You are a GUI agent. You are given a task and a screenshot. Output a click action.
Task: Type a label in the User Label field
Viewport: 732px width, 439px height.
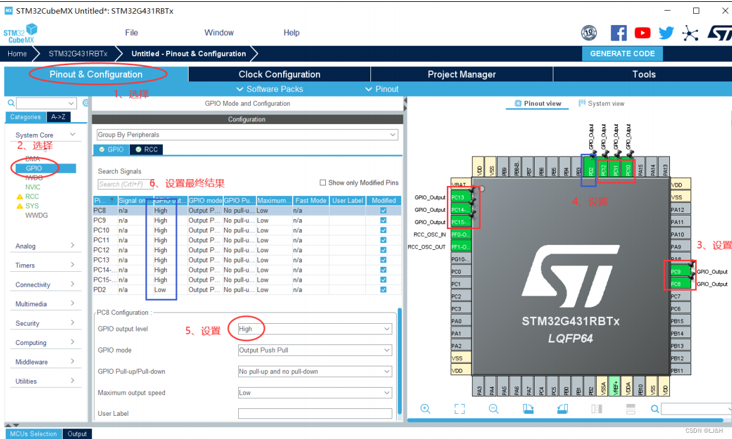point(315,413)
